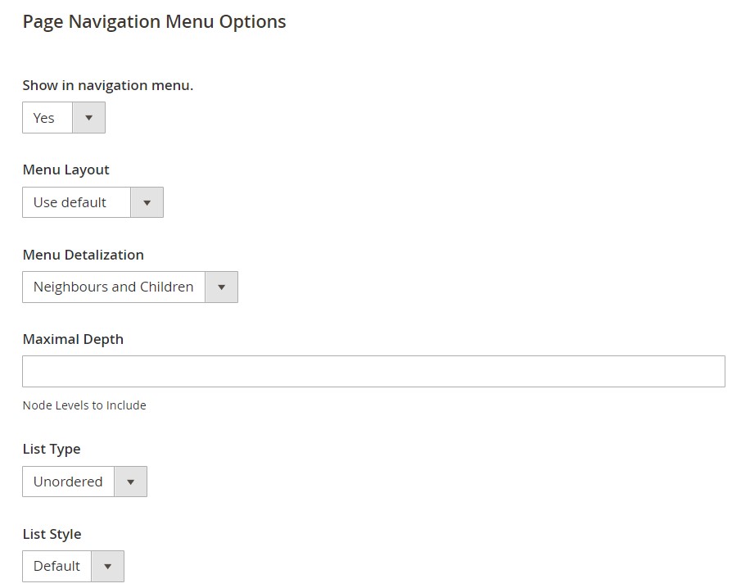Click the List Type dropdown arrow

coord(130,482)
